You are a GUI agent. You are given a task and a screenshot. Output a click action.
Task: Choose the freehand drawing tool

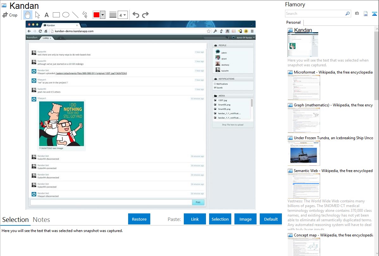84,15
